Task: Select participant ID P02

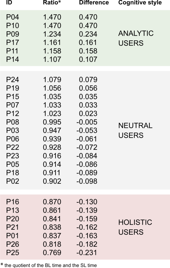Action: click(x=13, y=181)
